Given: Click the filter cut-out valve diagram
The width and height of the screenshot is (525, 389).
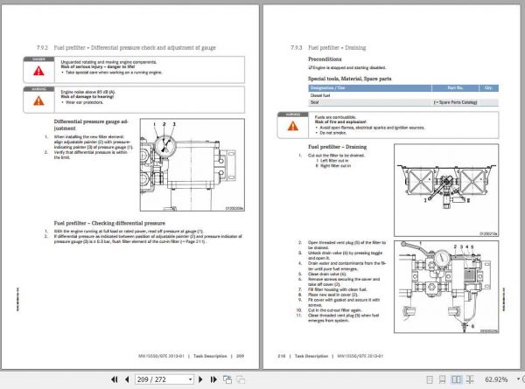Looking at the screenshot, I should point(446,190).
